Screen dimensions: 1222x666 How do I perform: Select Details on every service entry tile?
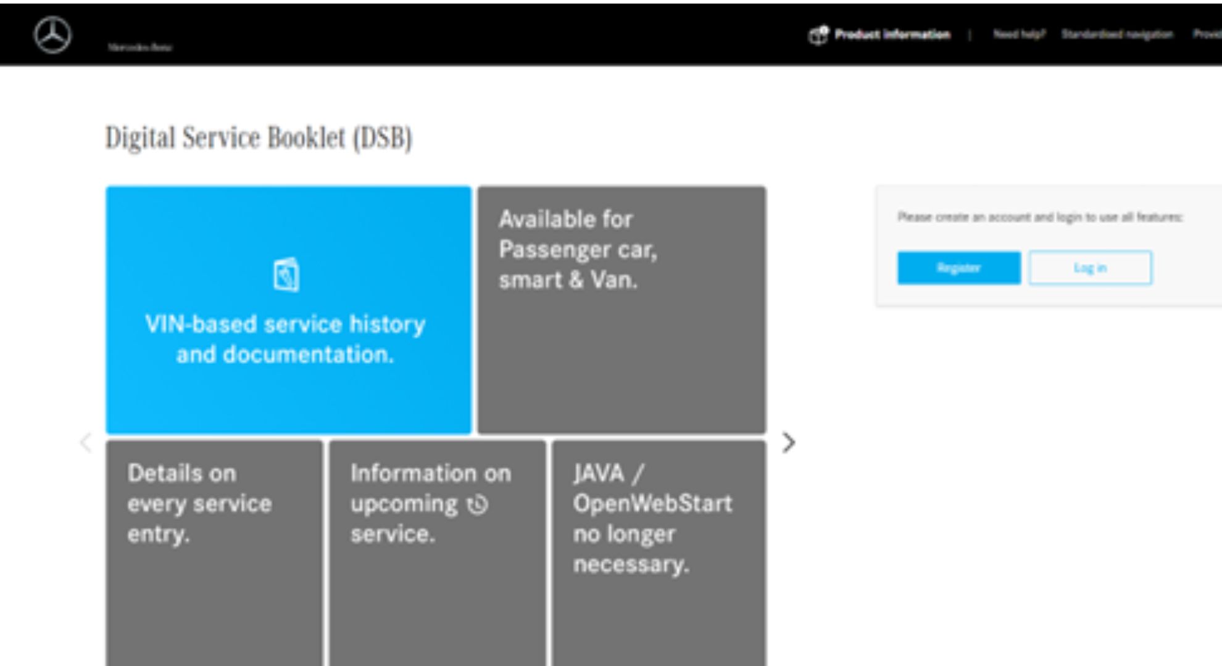[214, 553]
